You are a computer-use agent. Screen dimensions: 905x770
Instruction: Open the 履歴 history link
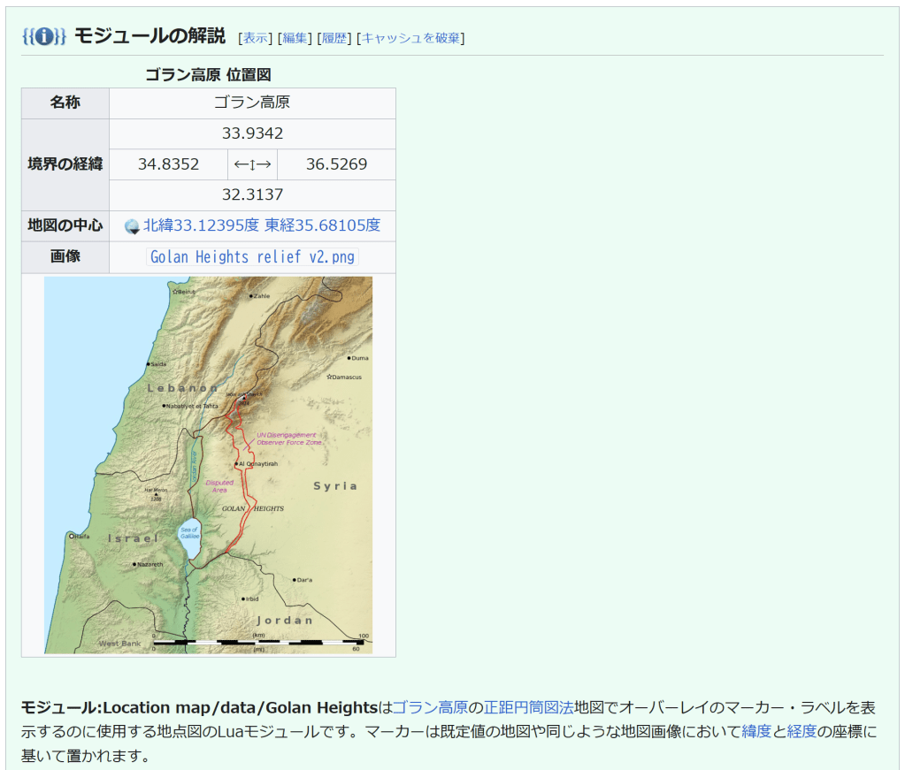click(x=334, y=37)
